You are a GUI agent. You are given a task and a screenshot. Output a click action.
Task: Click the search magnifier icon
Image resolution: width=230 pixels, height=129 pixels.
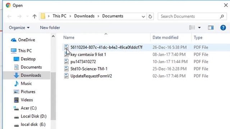point(222,16)
